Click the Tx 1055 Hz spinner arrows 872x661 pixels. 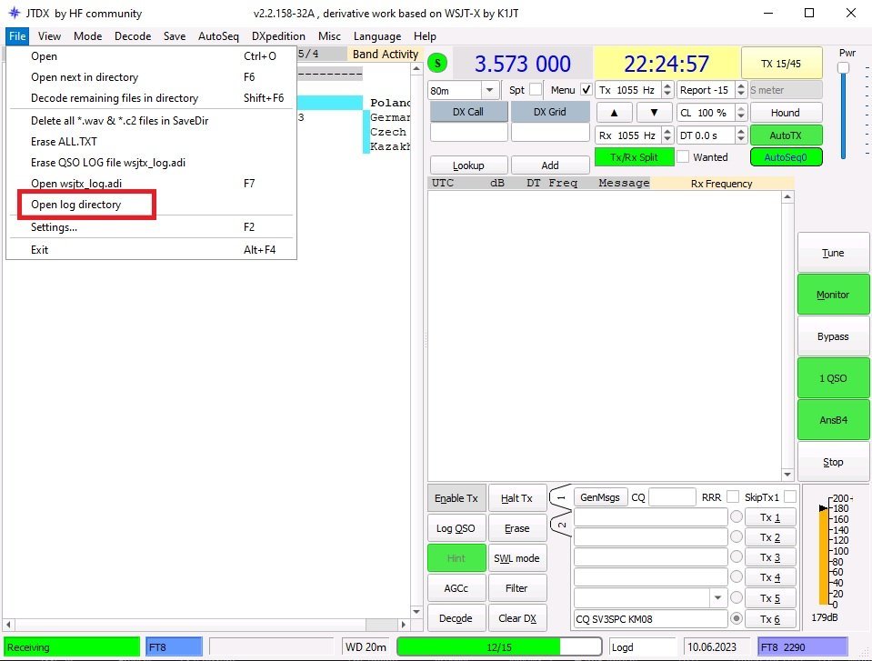pos(666,90)
